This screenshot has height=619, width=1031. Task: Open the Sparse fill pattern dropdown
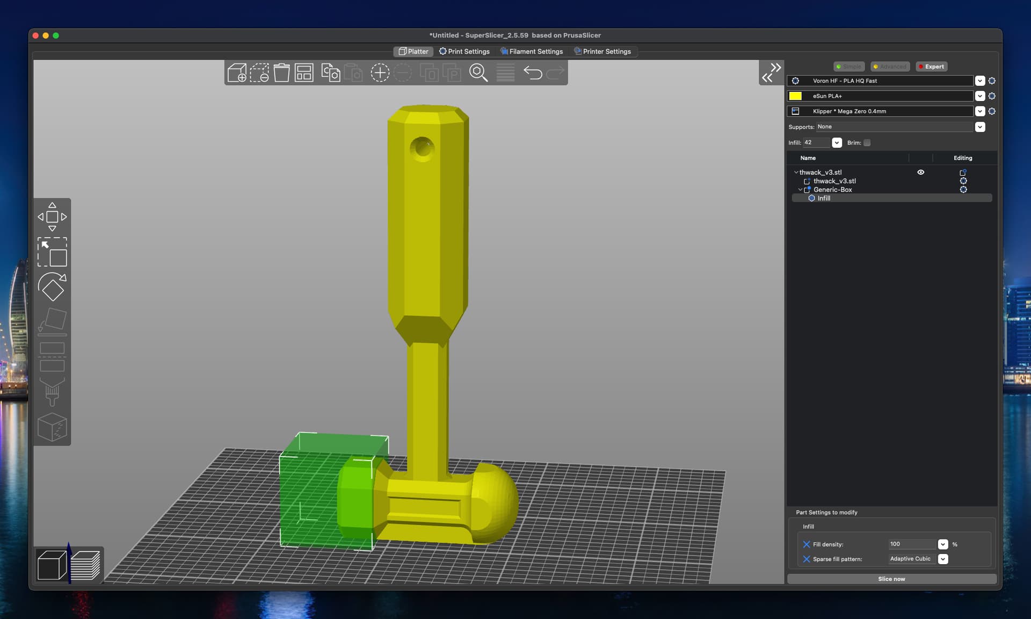943,559
